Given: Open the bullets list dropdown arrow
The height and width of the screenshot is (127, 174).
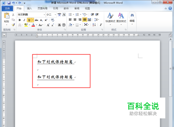Looking at the screenshot, I should 73,15.
